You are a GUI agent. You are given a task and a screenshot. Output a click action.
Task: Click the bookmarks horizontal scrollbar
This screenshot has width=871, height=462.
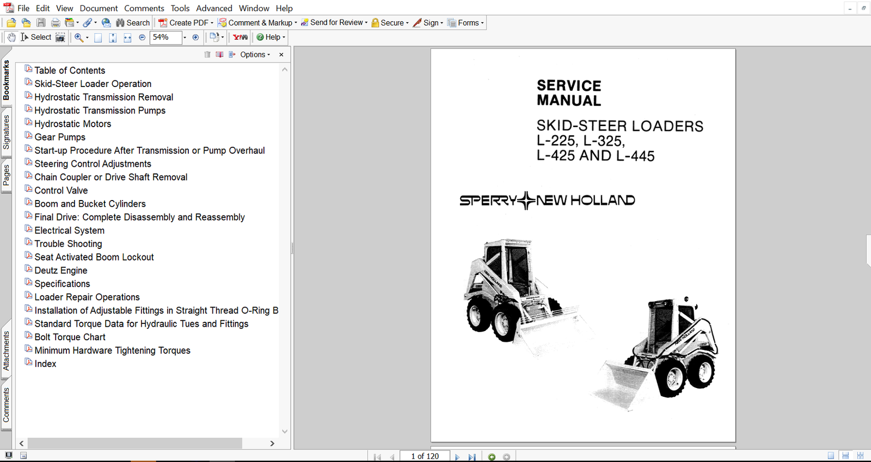point(135,444)
